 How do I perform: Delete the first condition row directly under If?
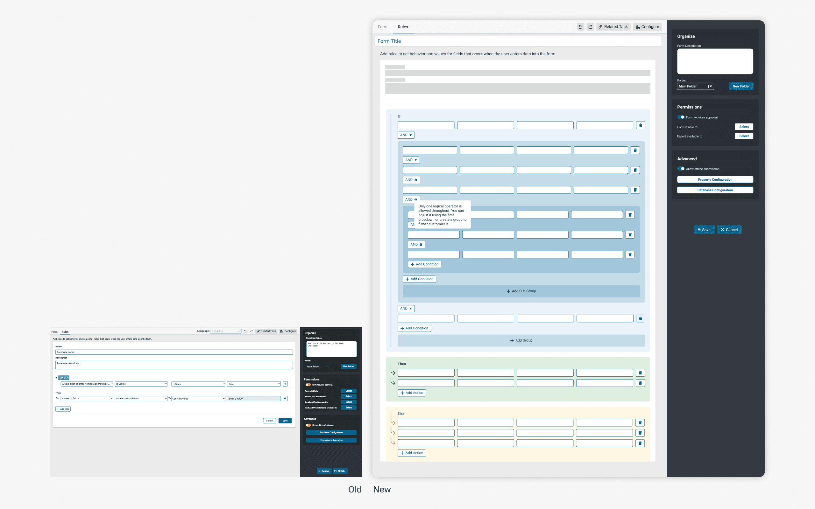[640, 125]
